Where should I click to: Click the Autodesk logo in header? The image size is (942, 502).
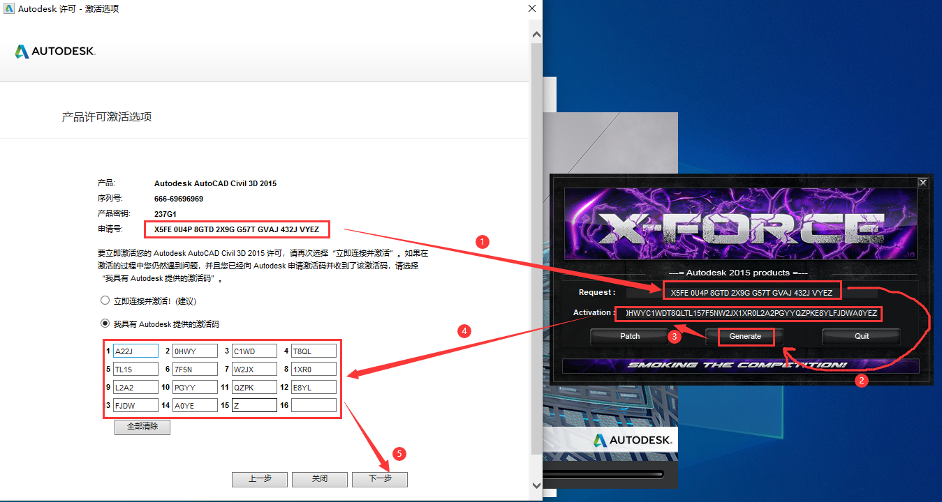(x=54, y=52)
